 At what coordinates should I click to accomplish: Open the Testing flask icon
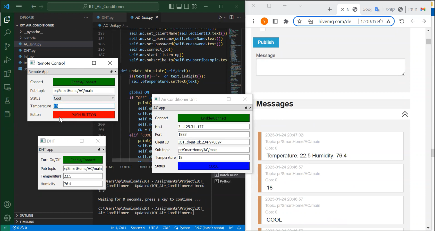[7, 101]
